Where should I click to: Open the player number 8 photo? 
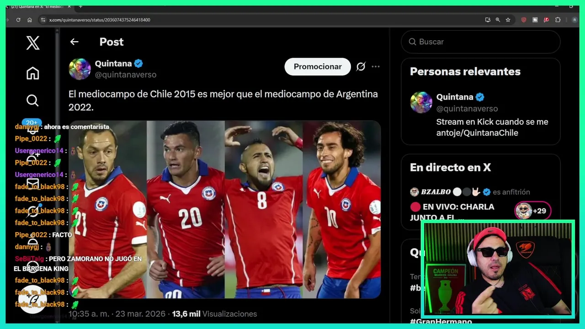point(264,209)
